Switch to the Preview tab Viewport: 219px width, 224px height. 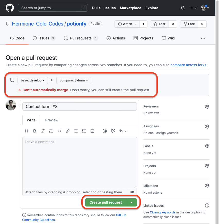point(52,120)
